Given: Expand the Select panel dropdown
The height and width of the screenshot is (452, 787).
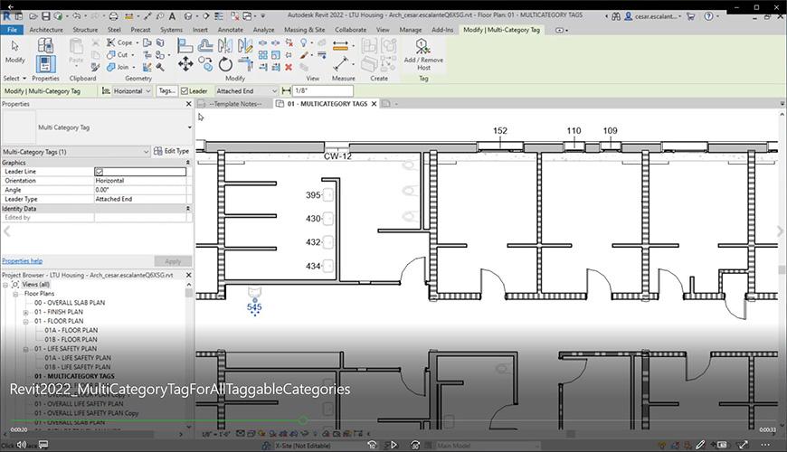Looking at the screenshot, I should click(x=14, y=79).
